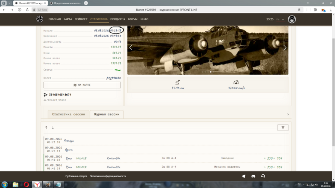Screen dimensions: 335x188
Task: Switch to Yandex Browser in taskbar
Action: click(37, 184)
